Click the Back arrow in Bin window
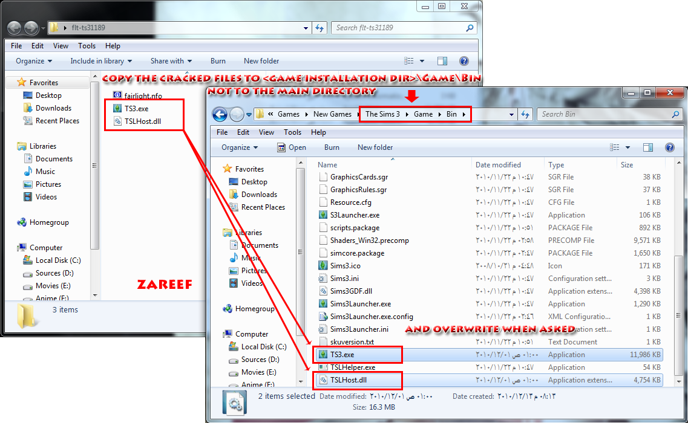The image size is (688, 423). click(x=220, y=114)
